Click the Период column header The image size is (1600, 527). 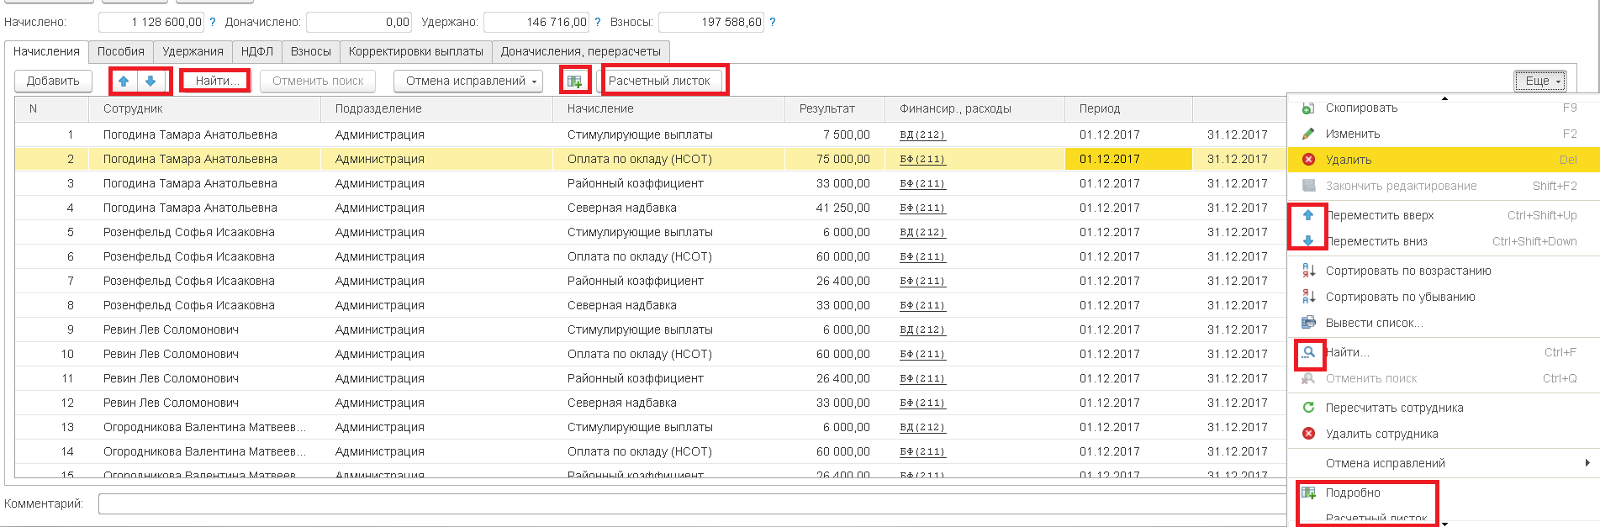tap(1128, 109)
